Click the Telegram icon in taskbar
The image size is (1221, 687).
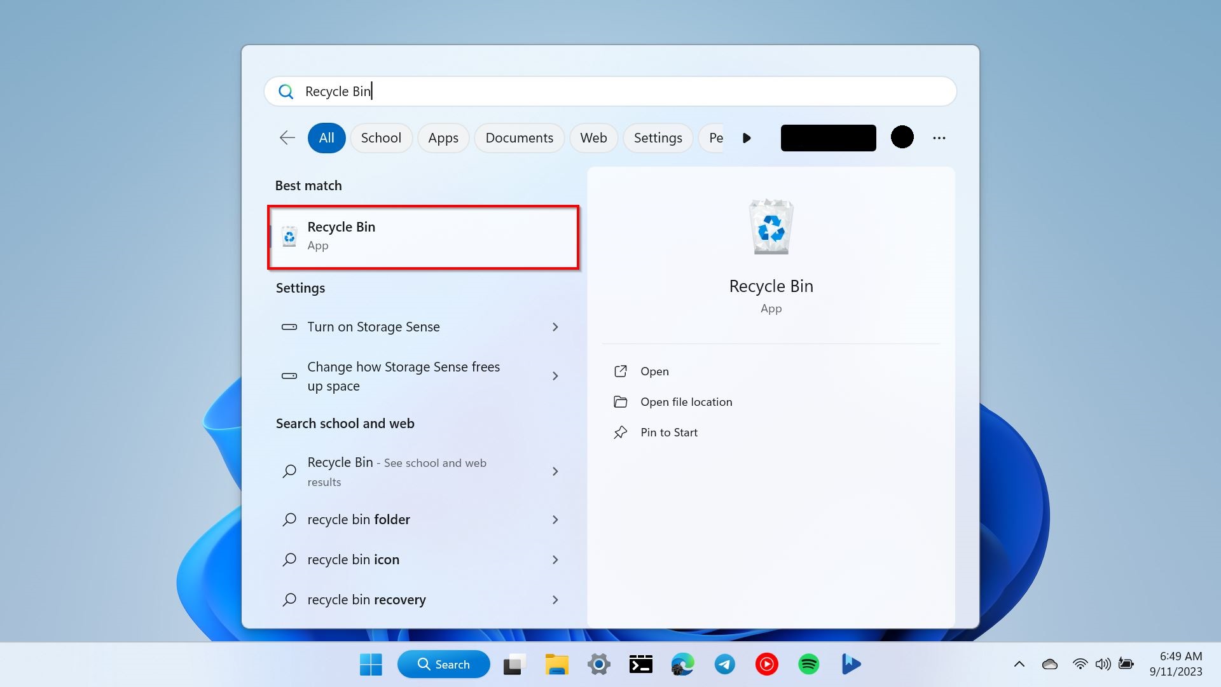(724, 663)
